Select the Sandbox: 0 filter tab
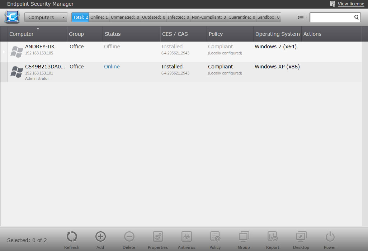 click(269, 17)
